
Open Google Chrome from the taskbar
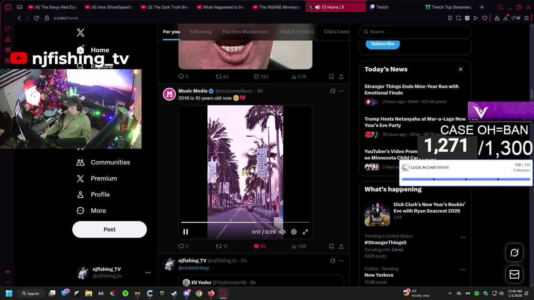199,293
